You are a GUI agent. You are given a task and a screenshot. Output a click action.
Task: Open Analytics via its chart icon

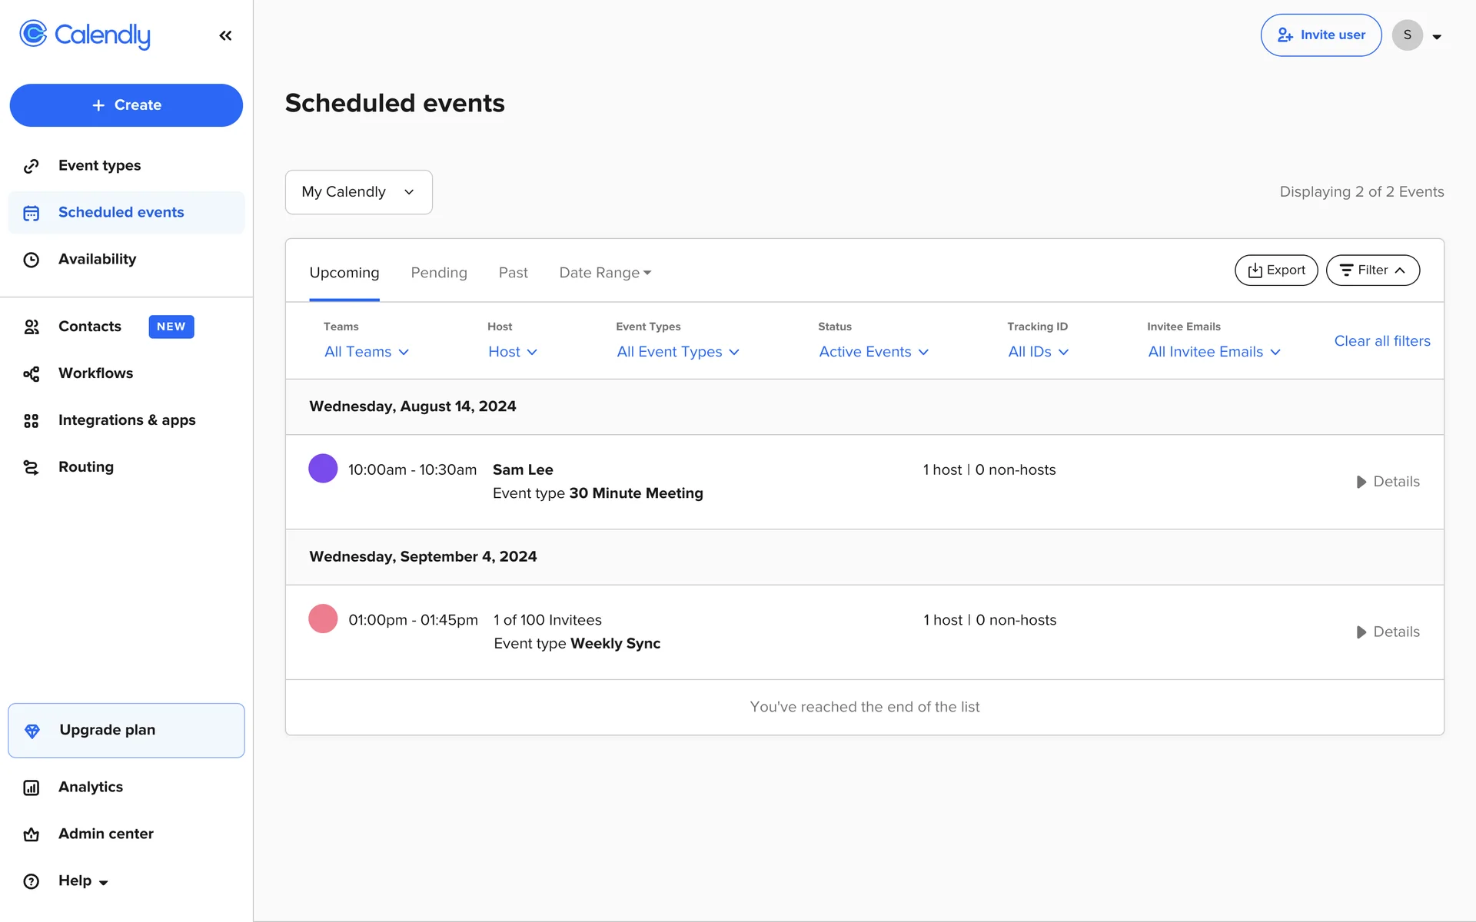click(32, 788)
